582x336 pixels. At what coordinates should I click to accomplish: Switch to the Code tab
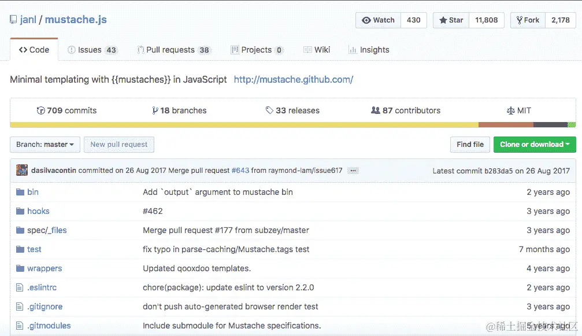[34, 50]
